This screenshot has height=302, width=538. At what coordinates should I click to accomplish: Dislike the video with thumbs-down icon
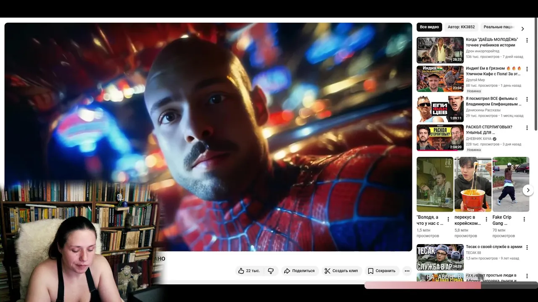(x=271, y=271)
